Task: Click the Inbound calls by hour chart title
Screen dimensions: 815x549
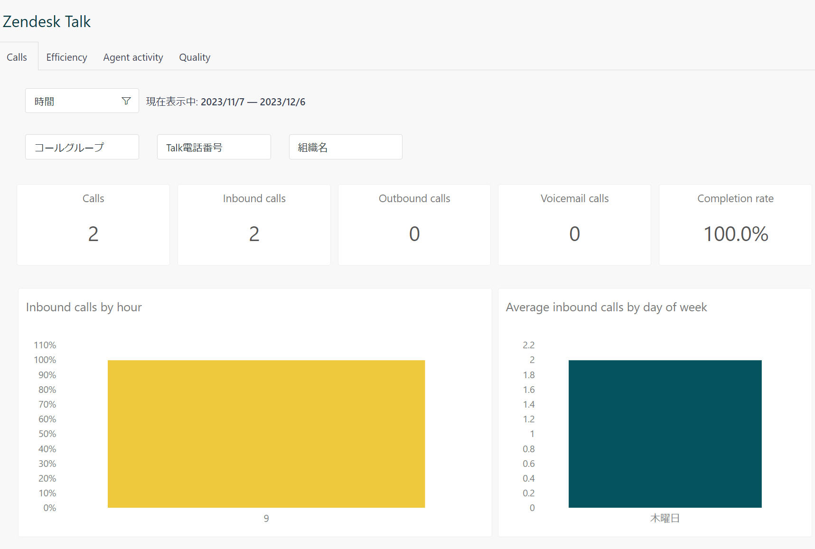Action: tap(84, 307)
